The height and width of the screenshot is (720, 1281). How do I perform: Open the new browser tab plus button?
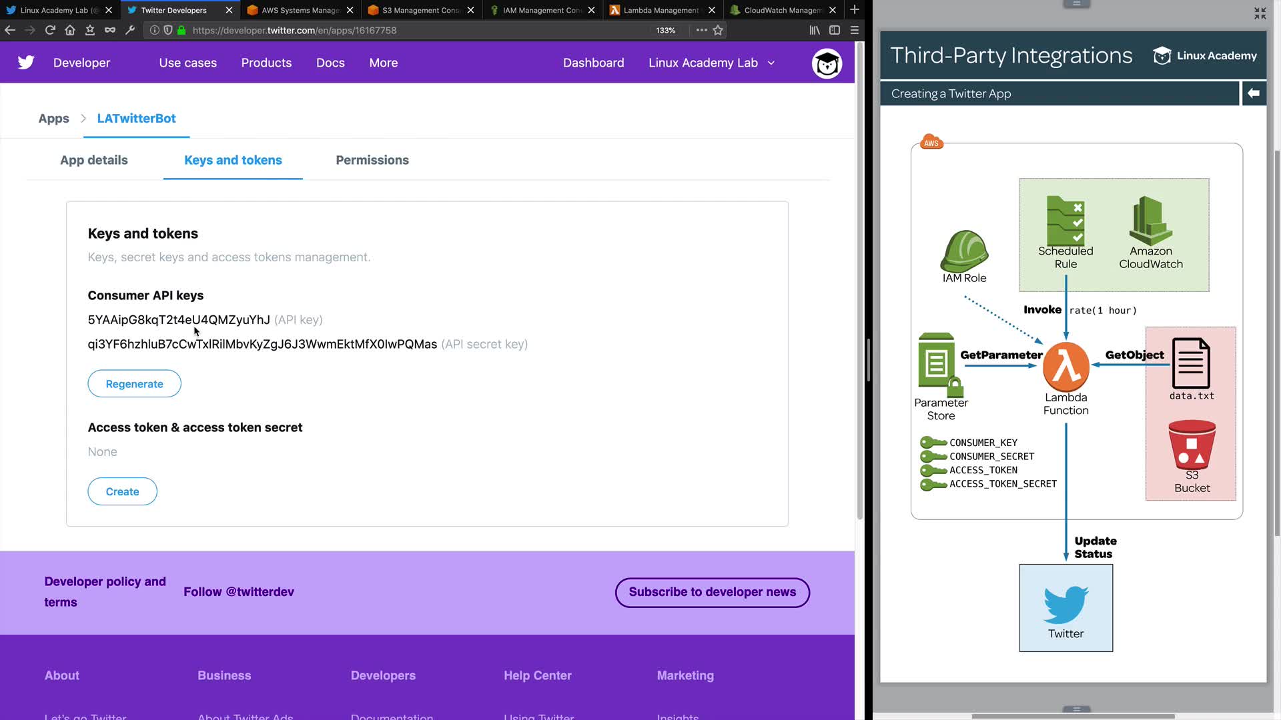click(854, 10)
